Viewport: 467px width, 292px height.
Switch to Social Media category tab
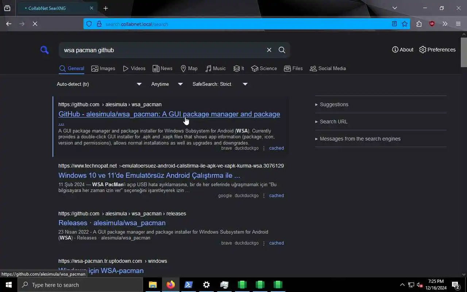328,68
